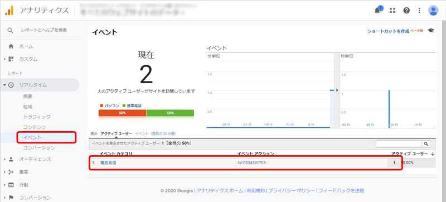Expand the 集客 section
Viewport: 446px width, 202px height.
click(x=5, y=172)
